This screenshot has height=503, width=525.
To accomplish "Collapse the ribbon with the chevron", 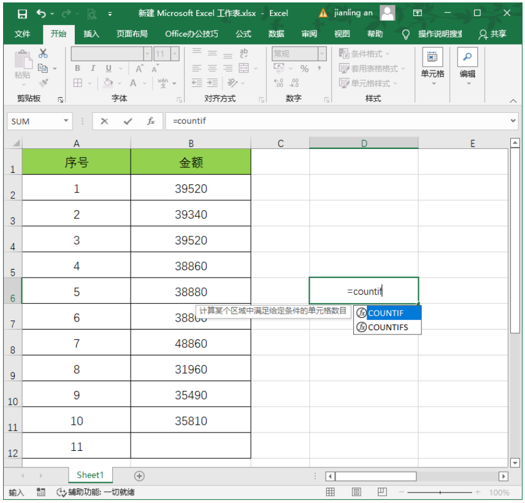I will [513, 100].
